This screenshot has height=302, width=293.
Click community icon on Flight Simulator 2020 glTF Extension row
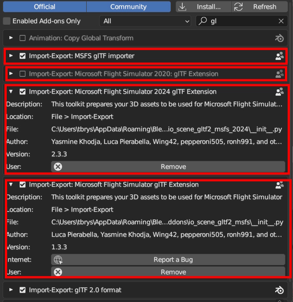(280, 74)
